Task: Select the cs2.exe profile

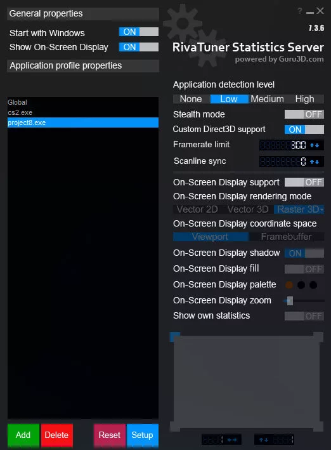Action: click(83, 112)
